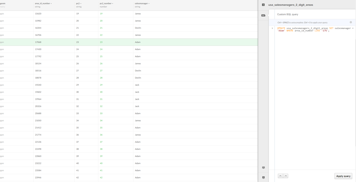Select area_id_number cell 19964

tap(38, 99)
